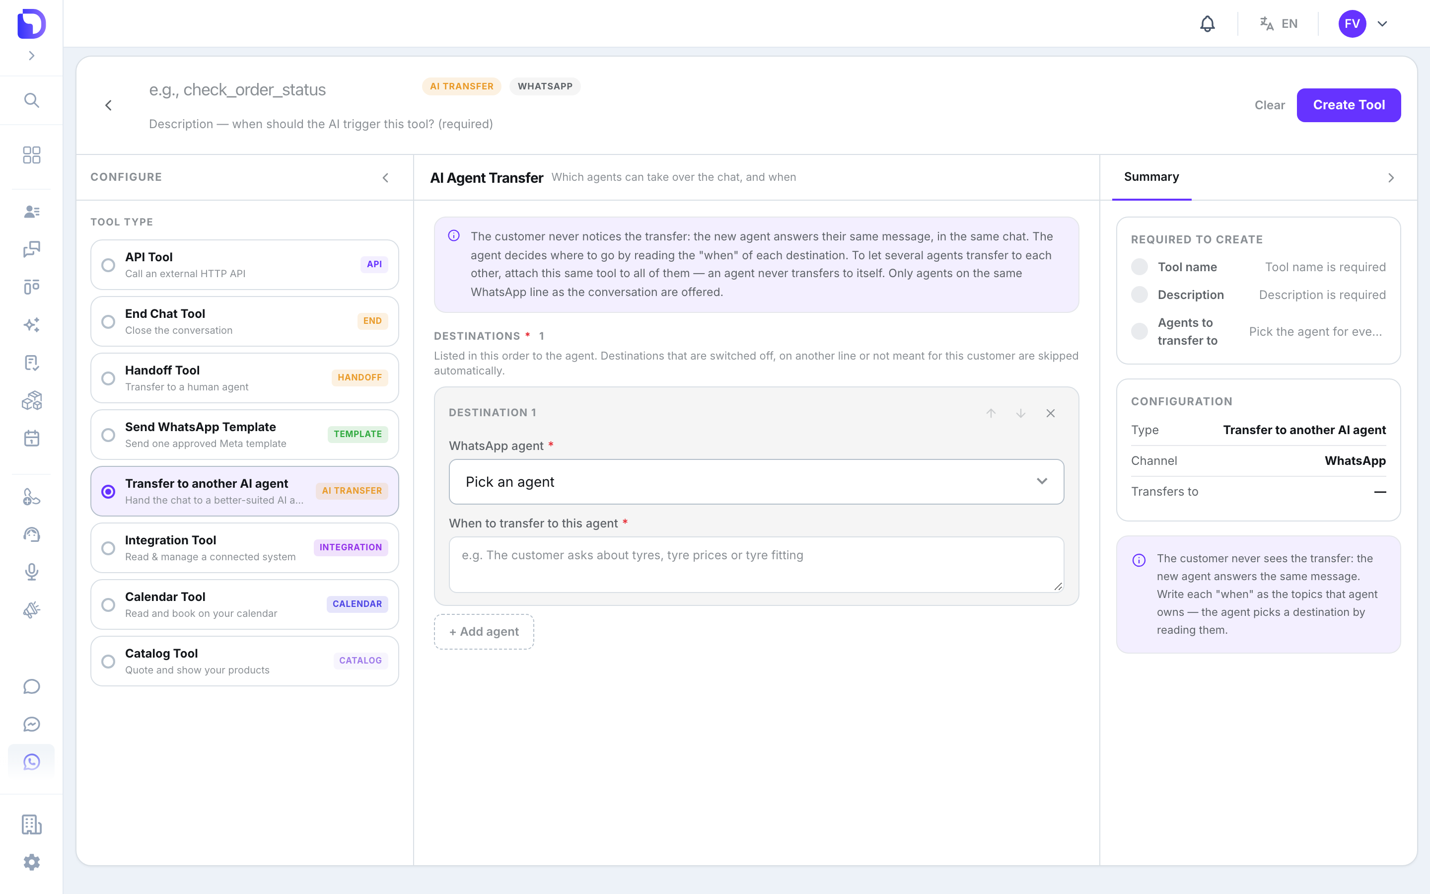
Task: Go back with the left arrow
Action: click(x=108, y=105)
